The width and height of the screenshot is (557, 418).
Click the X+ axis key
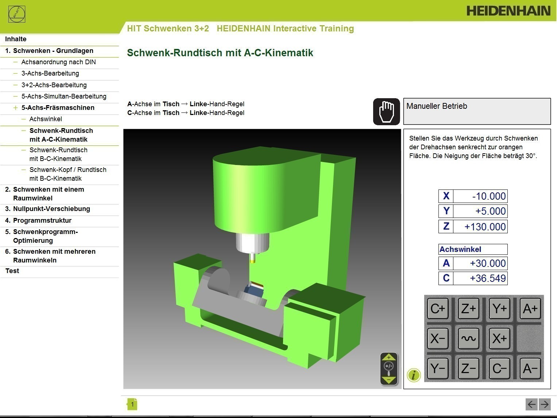coord(499,338)
